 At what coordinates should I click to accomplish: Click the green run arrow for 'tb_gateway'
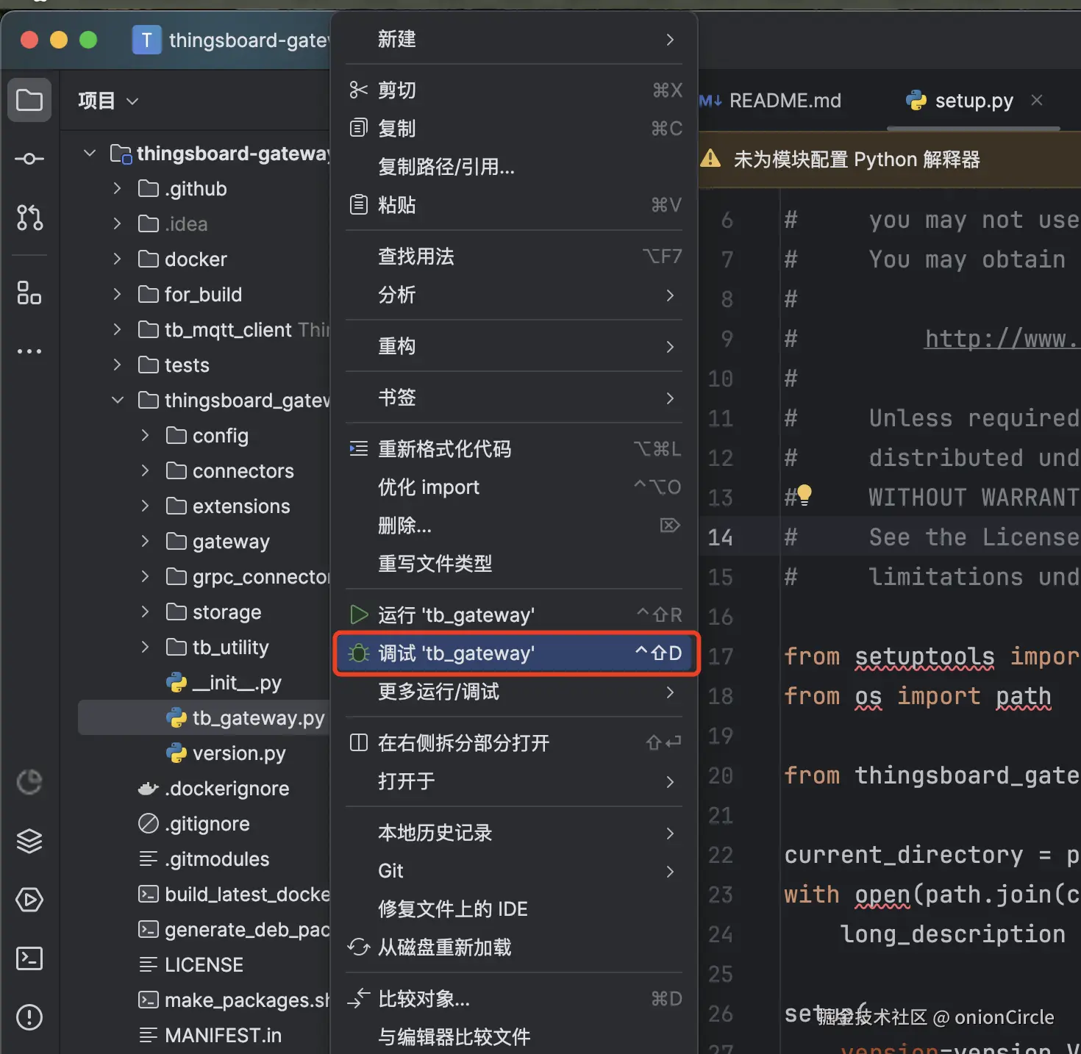coord(358,614)
